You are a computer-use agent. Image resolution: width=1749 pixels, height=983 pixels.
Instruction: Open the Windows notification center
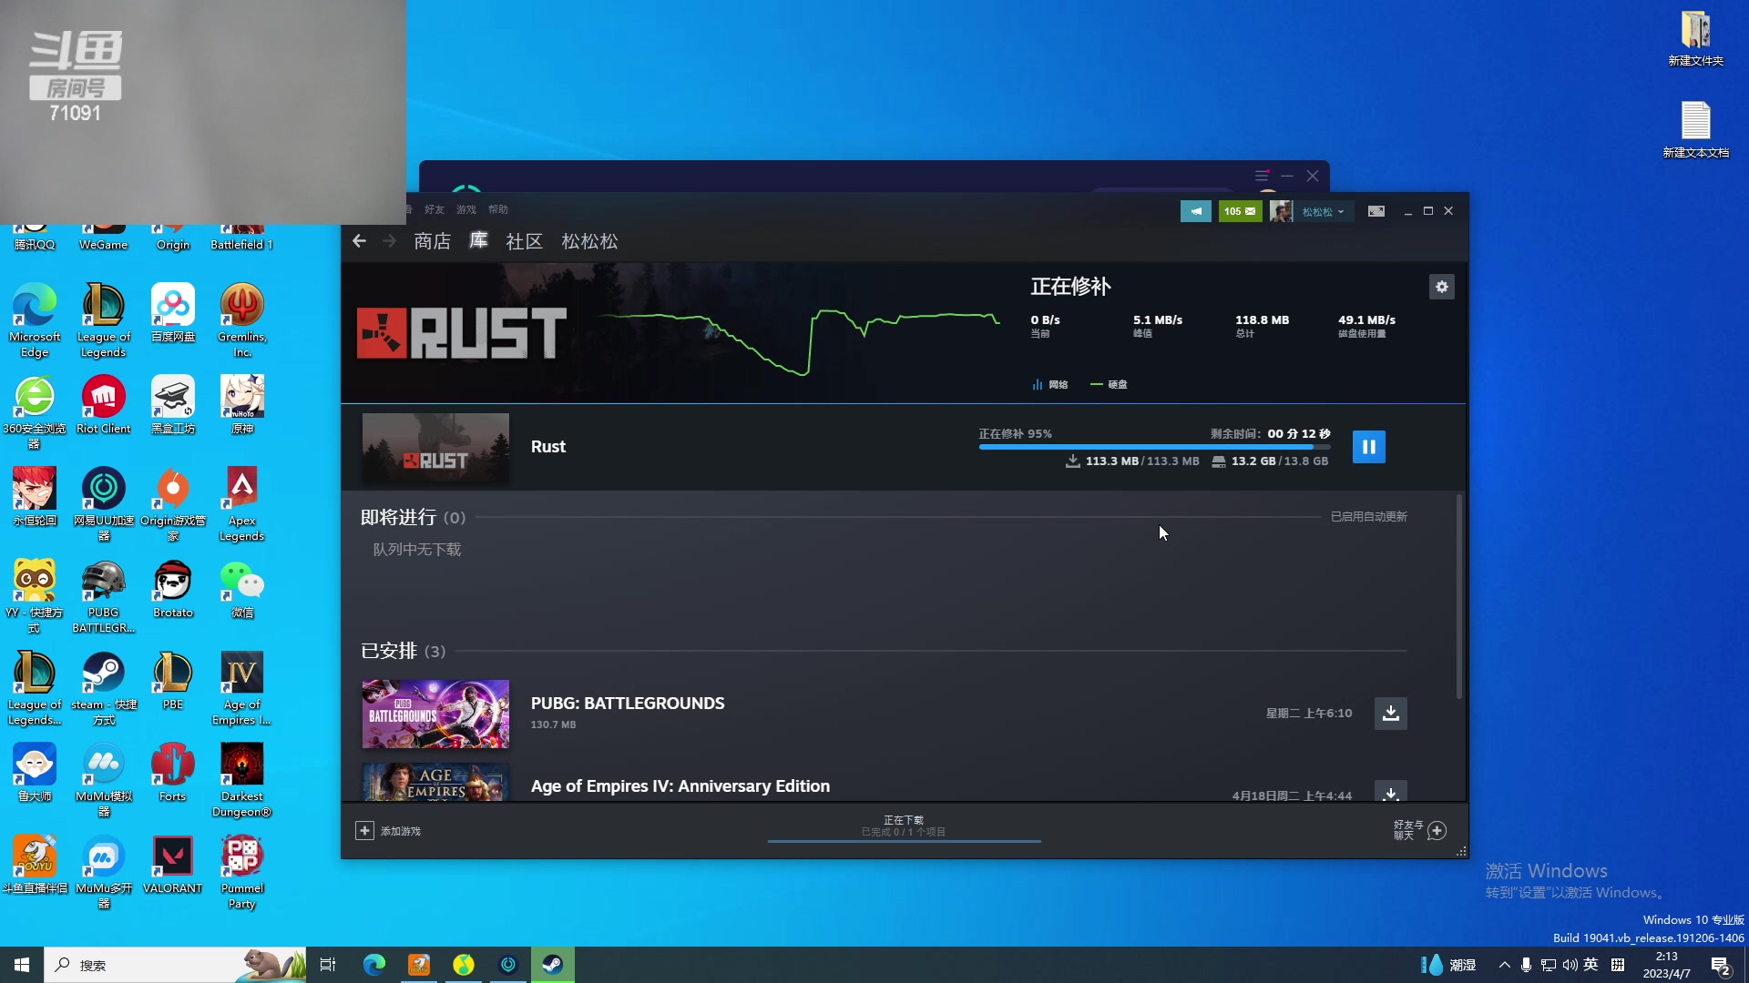pos(1720,965)
